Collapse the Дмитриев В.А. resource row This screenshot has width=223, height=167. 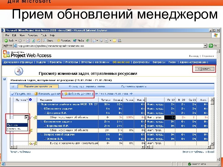pos(45,113)
